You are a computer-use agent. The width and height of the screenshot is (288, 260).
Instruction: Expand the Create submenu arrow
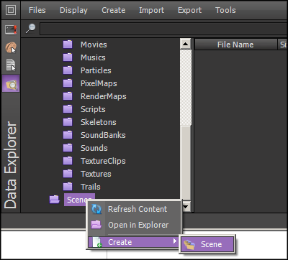(x=175, y=241)
